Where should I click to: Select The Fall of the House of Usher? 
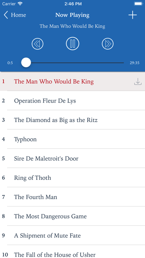coord(72,252)
